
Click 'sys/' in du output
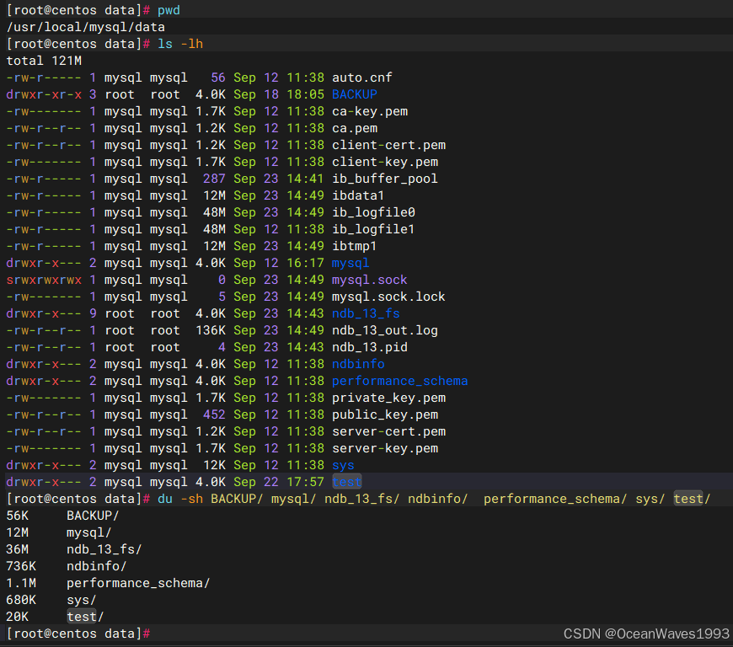tap(82, 600)
